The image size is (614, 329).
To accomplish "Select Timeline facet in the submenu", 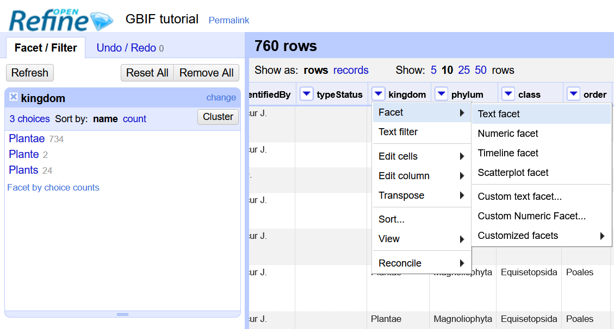I will click(x=542, y=153).
